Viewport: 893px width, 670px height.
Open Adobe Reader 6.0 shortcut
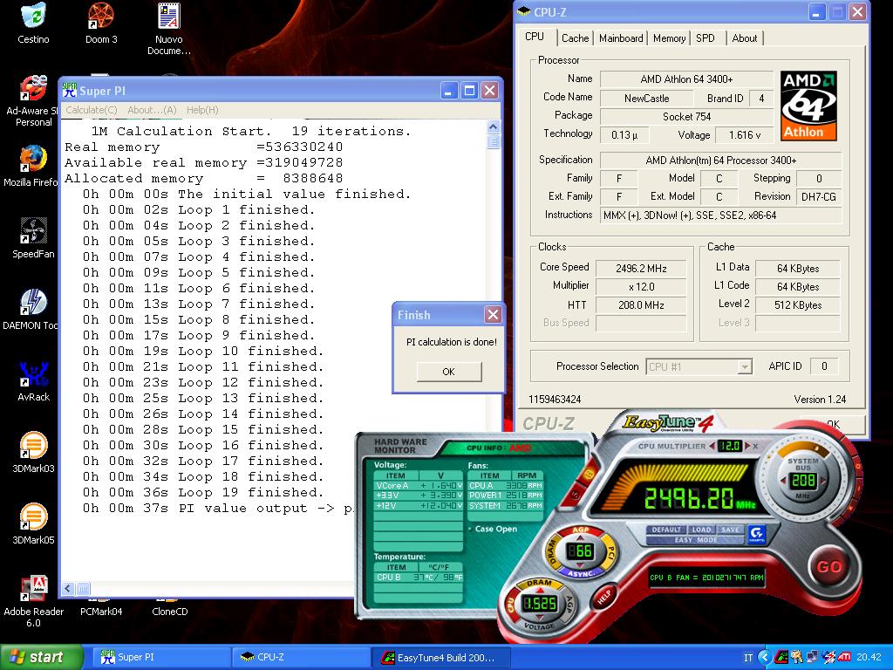[x=33, y=601]
